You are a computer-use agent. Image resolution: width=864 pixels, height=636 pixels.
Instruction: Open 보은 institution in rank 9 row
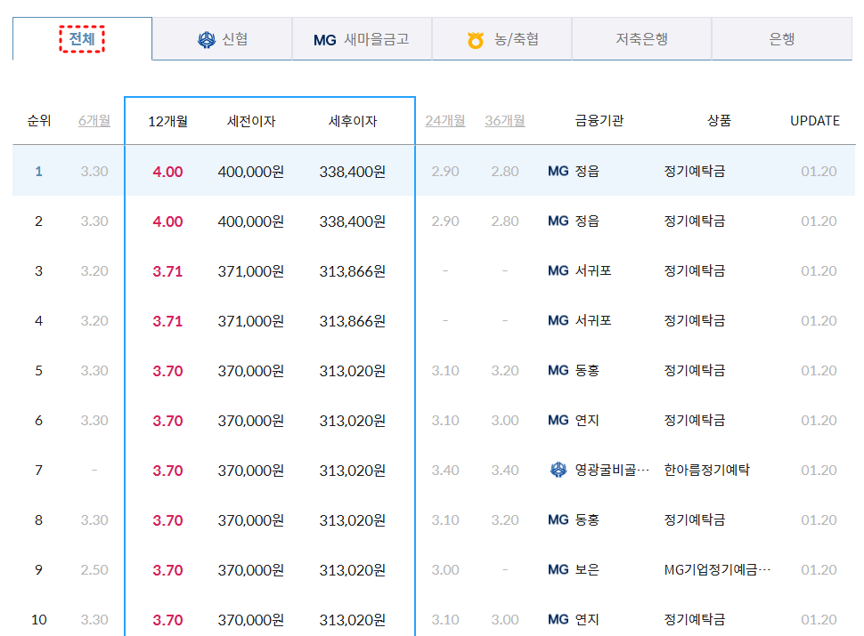click(x=587, y=569)
